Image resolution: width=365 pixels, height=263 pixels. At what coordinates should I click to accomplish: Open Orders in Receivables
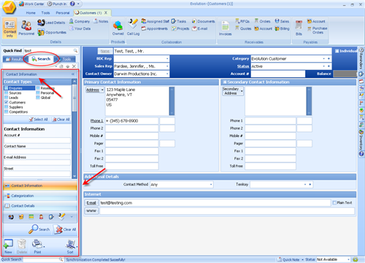[262, 21]
